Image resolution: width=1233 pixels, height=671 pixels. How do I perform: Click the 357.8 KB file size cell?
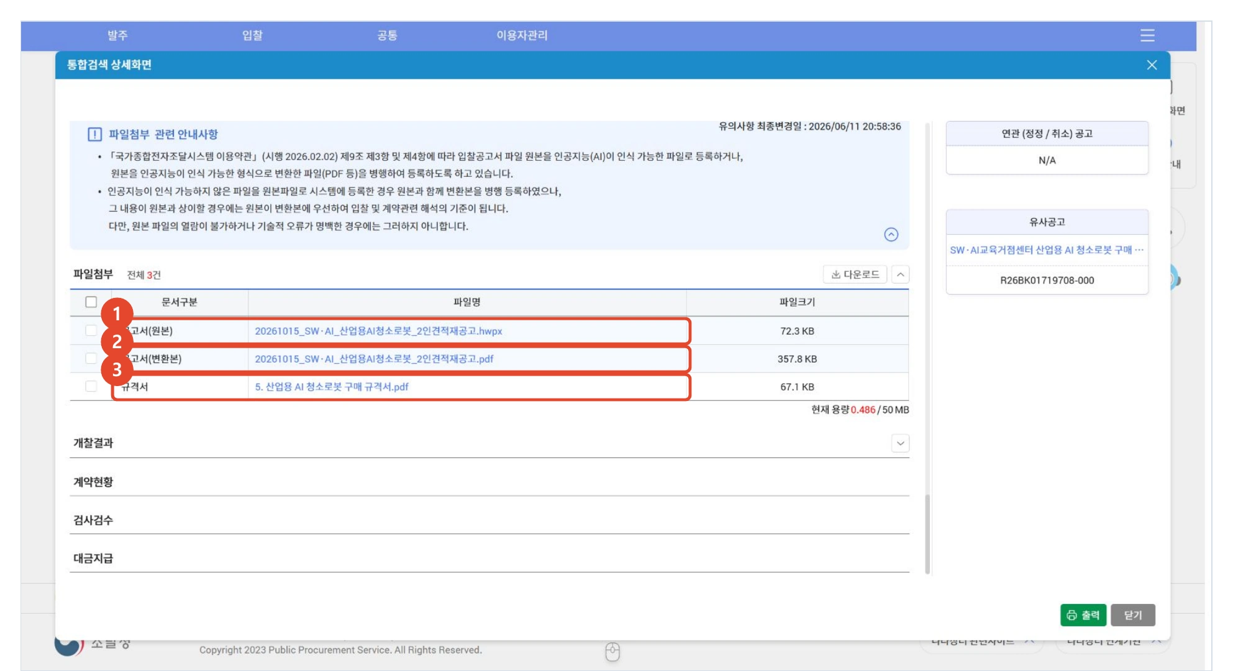[x=797, y=359]
